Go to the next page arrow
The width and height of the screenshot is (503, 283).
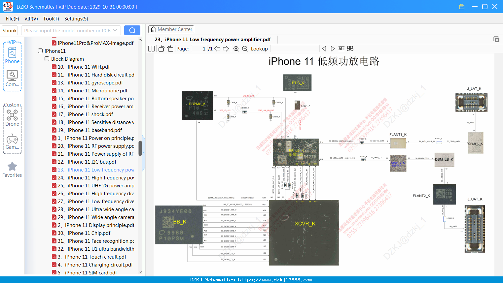coord(226,49)
